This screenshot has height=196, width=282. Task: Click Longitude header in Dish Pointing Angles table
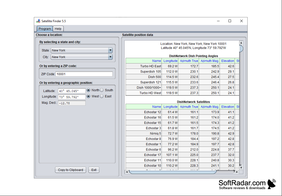pyautogui.click(x=170, y=61)
